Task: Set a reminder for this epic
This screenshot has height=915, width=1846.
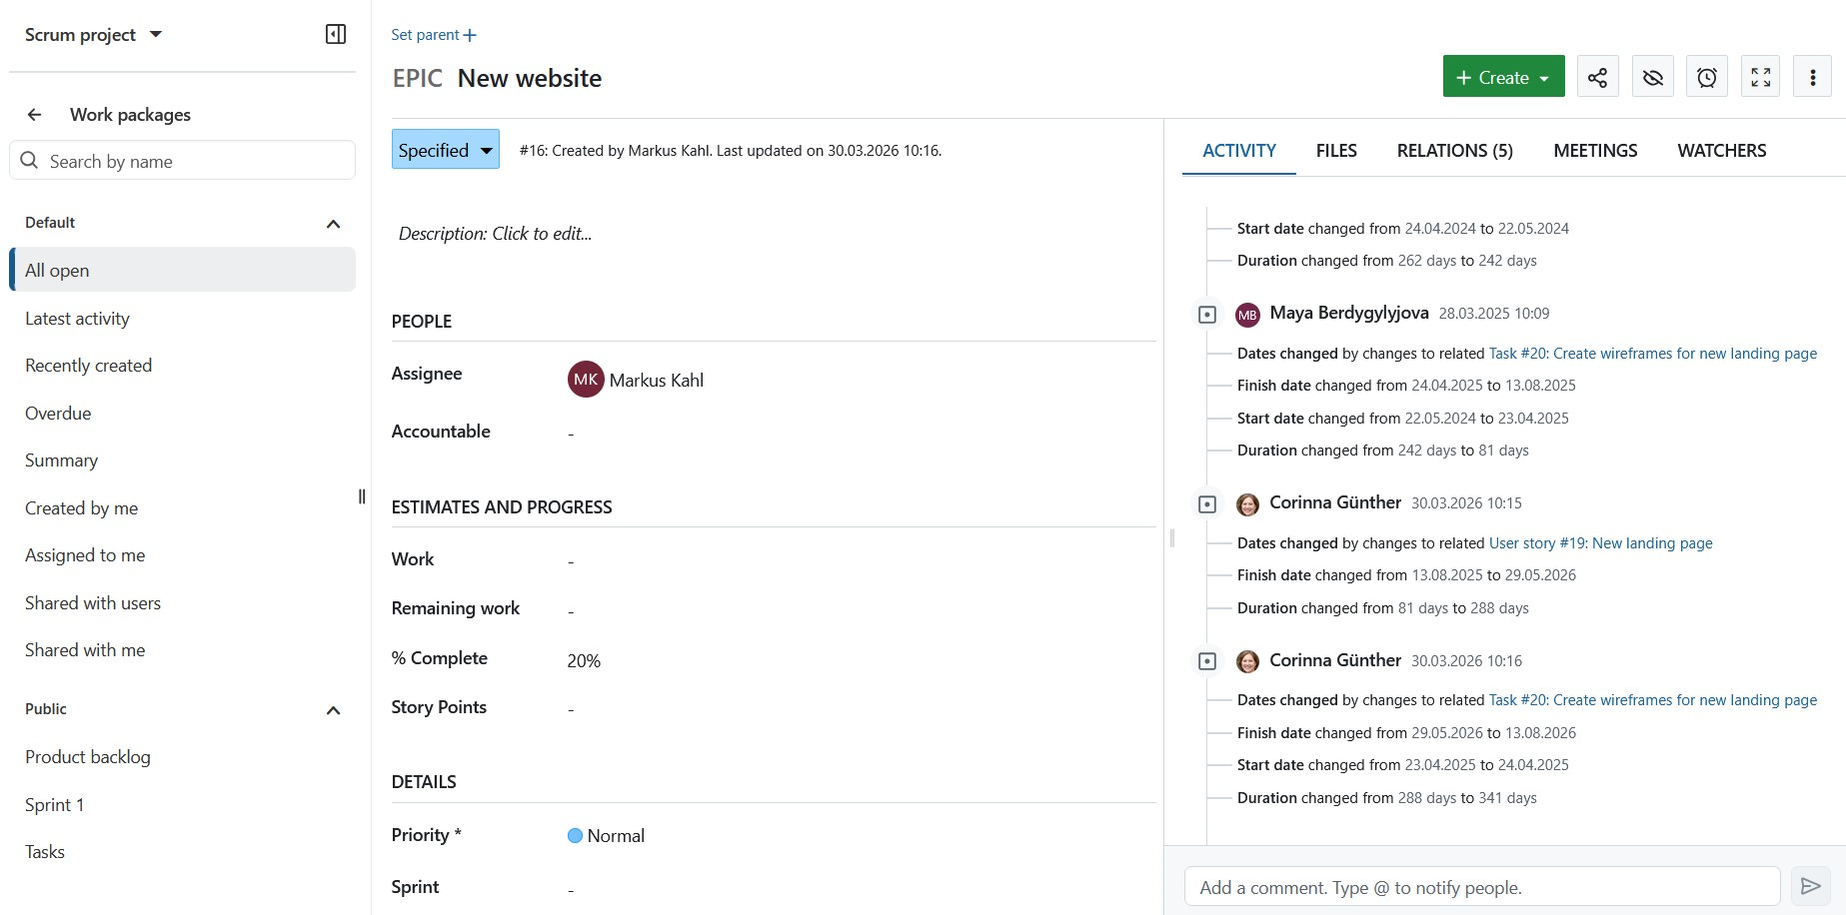Action: tap(1706, 76)
